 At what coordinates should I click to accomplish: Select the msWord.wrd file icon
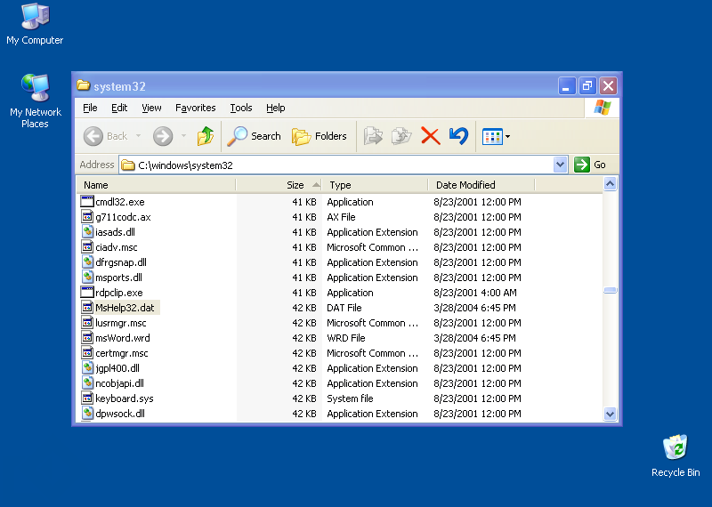click(86, 338)
